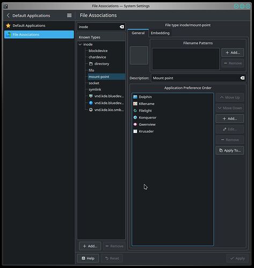Select the directory file type
This screenshot has width=254, height=268.
101,64
